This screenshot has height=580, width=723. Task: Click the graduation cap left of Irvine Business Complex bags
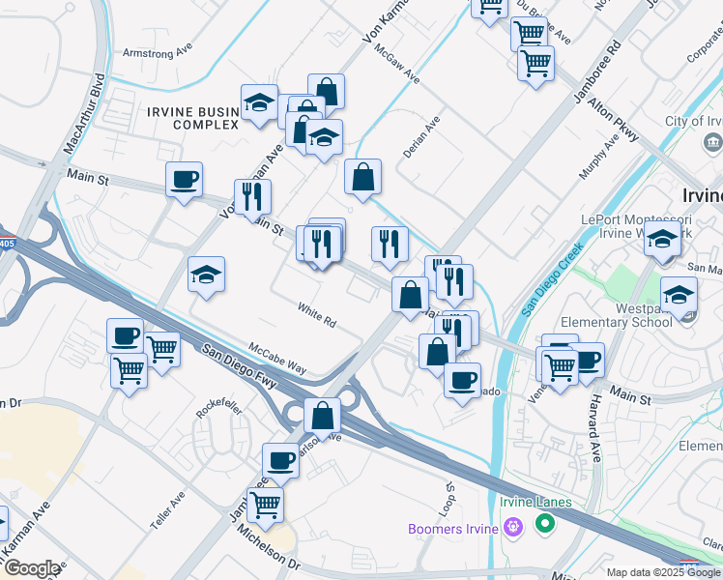click(259, 102)
